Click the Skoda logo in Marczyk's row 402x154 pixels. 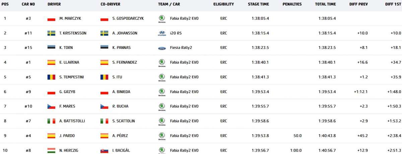point(161,19)
